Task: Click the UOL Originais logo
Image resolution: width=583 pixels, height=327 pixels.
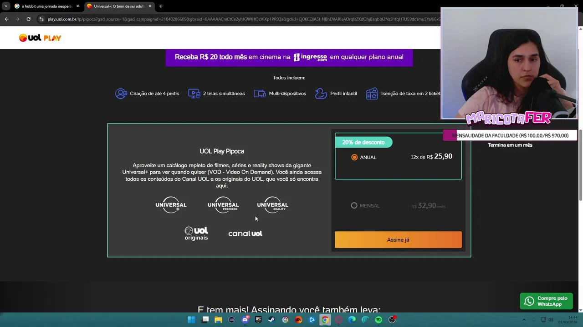Action: [196, 233]
